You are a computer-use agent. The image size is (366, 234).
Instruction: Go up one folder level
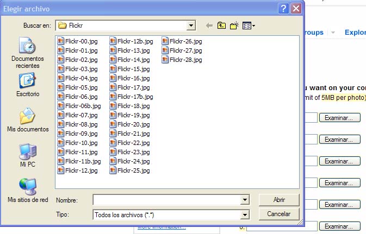[221, 26]
